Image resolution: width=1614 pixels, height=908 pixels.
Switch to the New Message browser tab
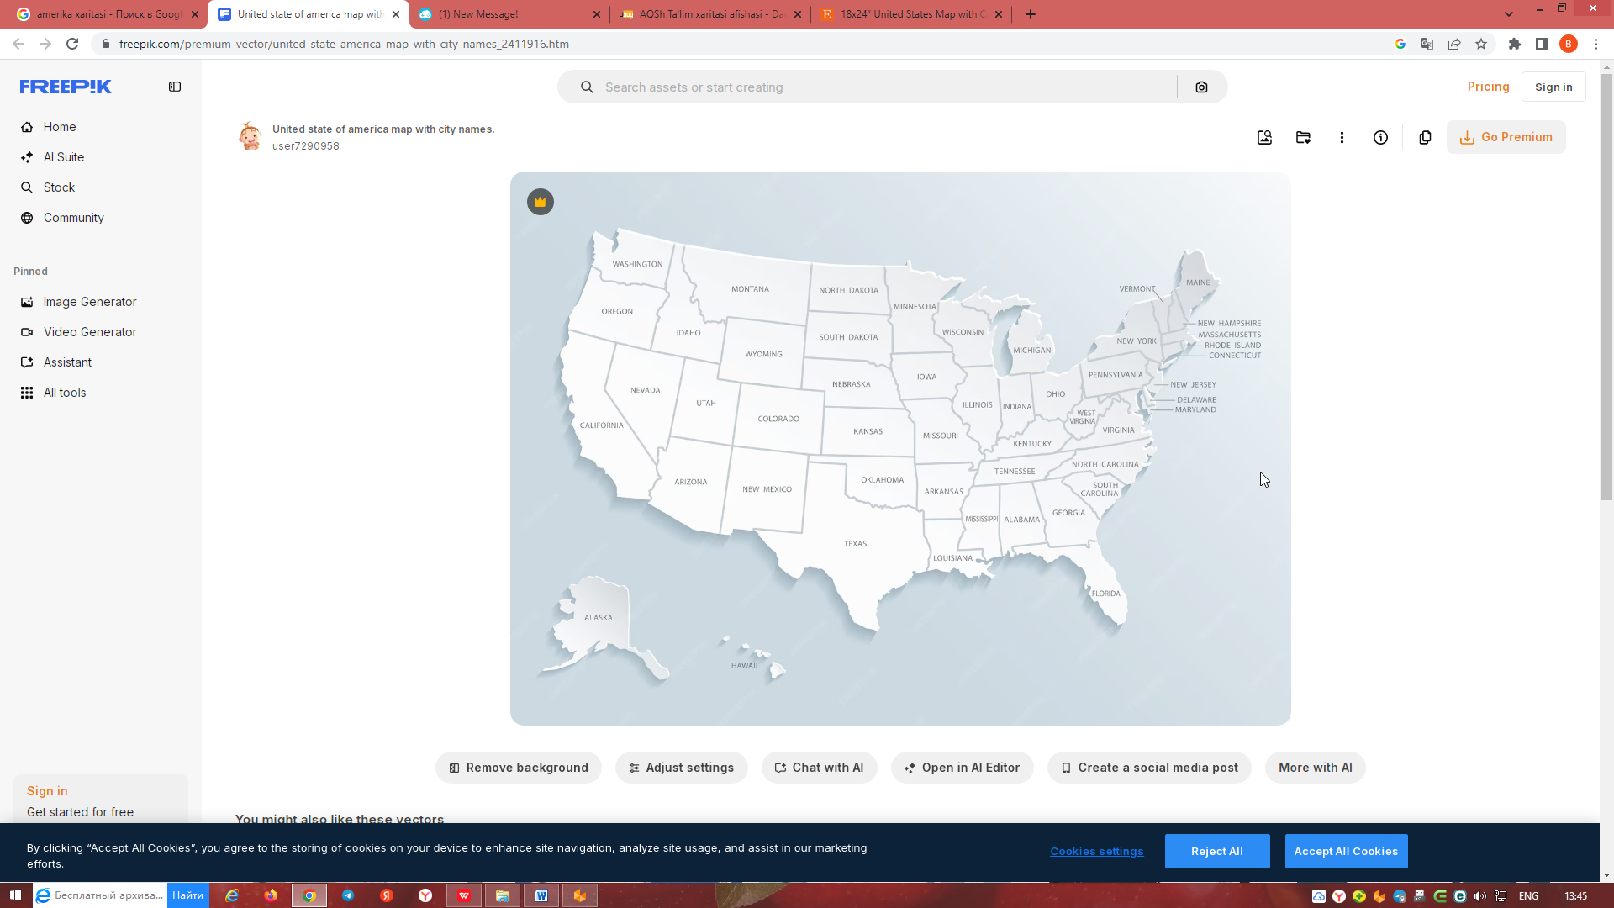[504, 14]
